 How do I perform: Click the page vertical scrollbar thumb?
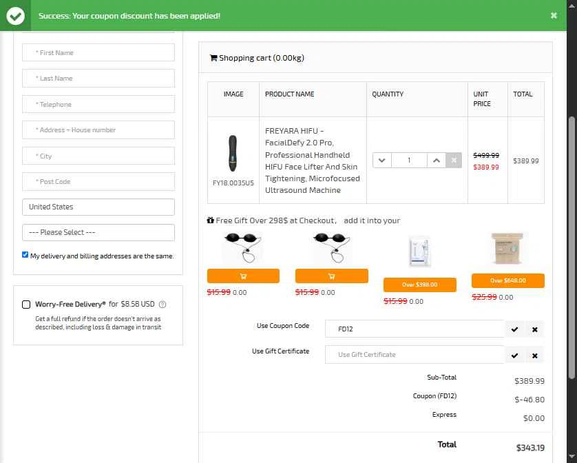tap(571, 247)
